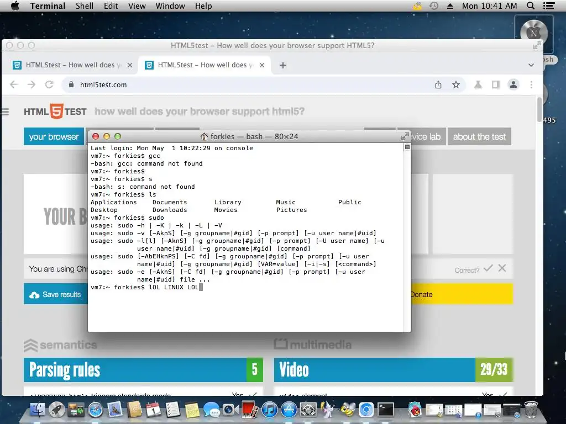The image size is (566, 424).
Task: Expand the browser tab search chevron
Action: click(x=531, y=65)
